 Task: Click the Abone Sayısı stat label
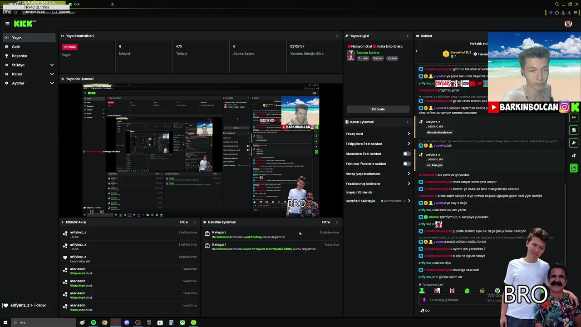click(243, 54)
